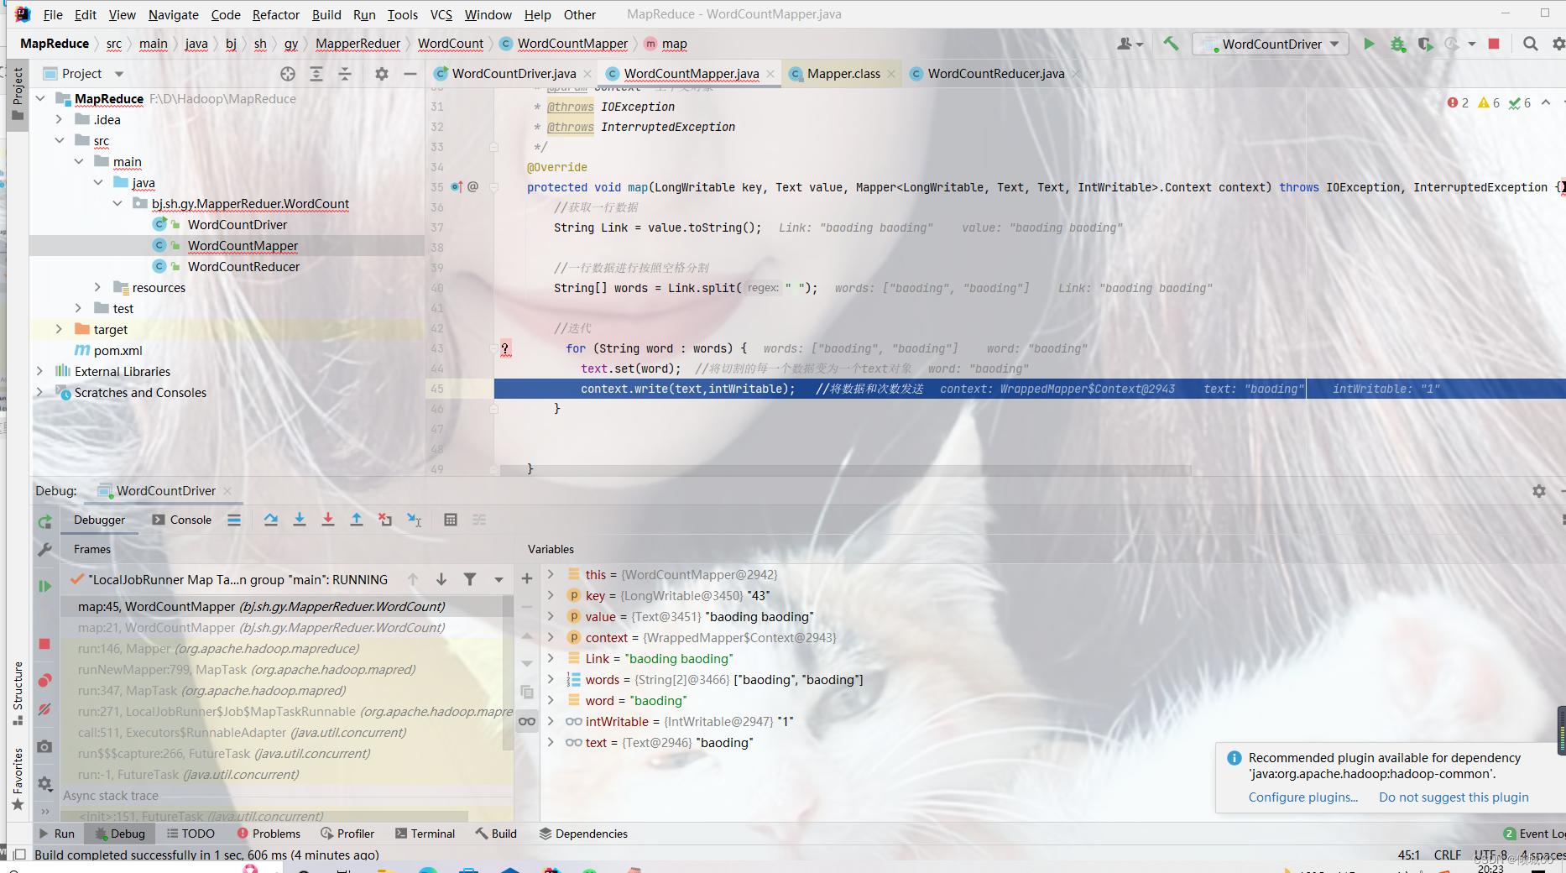Click Force Step Into red arrow icon
Screen dimensions: 1566x873
click(x=328, y=520)
